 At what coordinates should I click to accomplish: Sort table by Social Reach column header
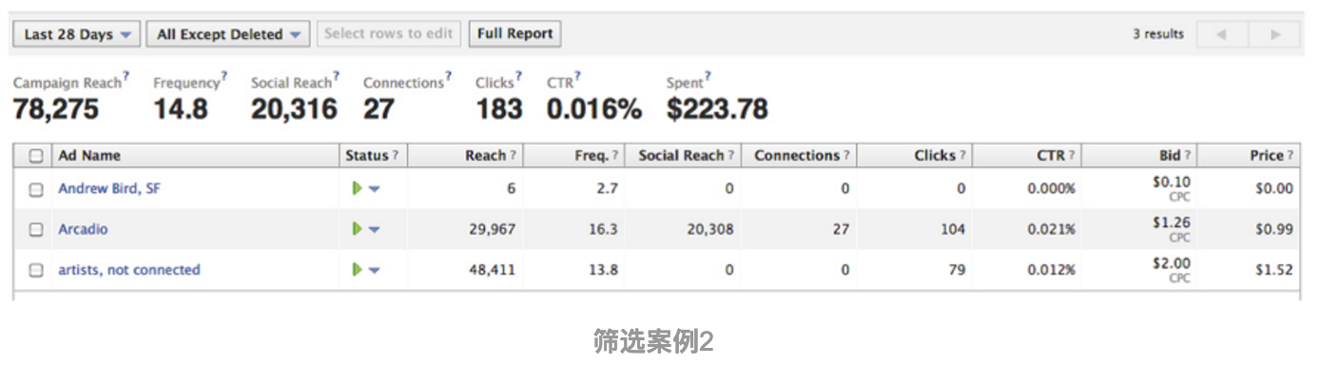682,156
